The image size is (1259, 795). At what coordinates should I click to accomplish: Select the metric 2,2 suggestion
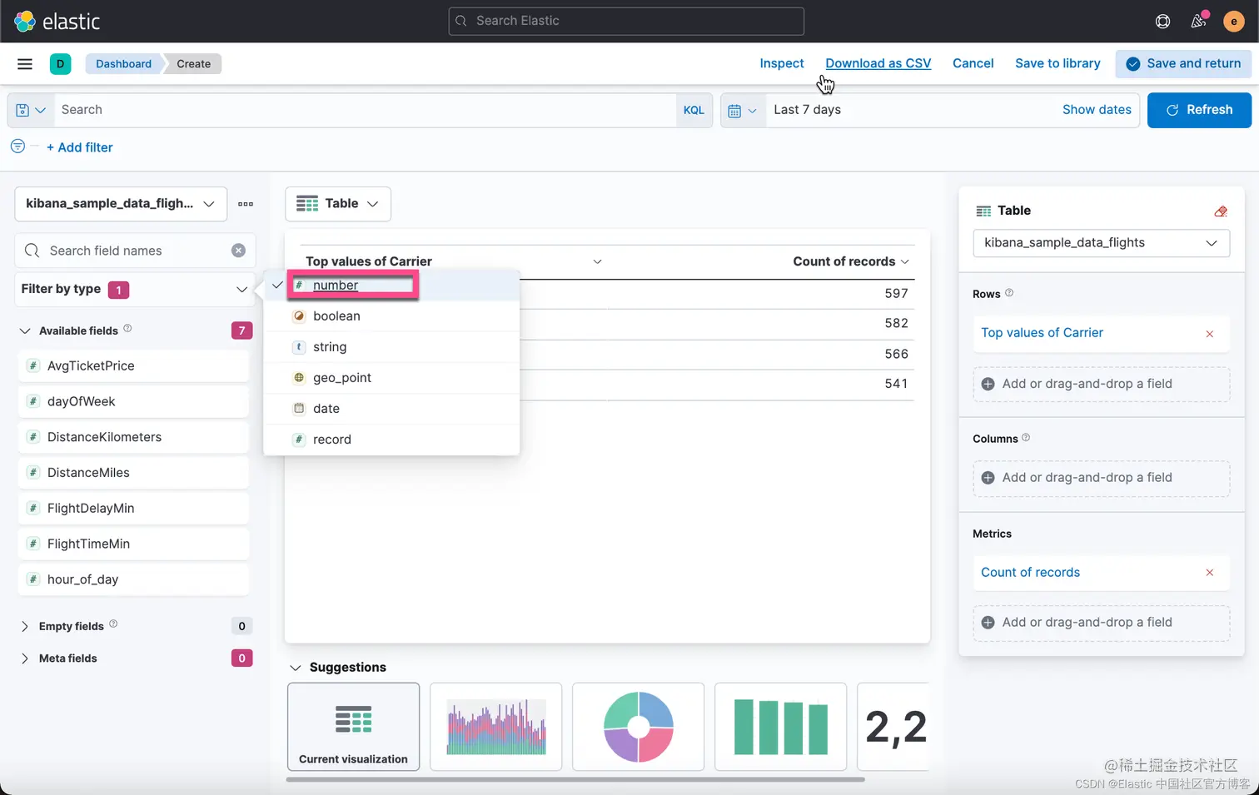pyautogui.click(x=893, y=727)
